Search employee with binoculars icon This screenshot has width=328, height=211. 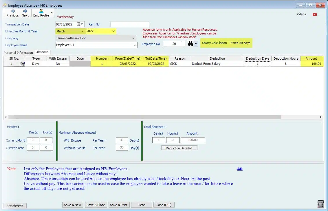tap(190, 44)
